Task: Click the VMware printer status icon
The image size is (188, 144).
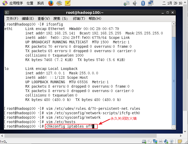Action: pyautogui.click(x=161, y=141)
